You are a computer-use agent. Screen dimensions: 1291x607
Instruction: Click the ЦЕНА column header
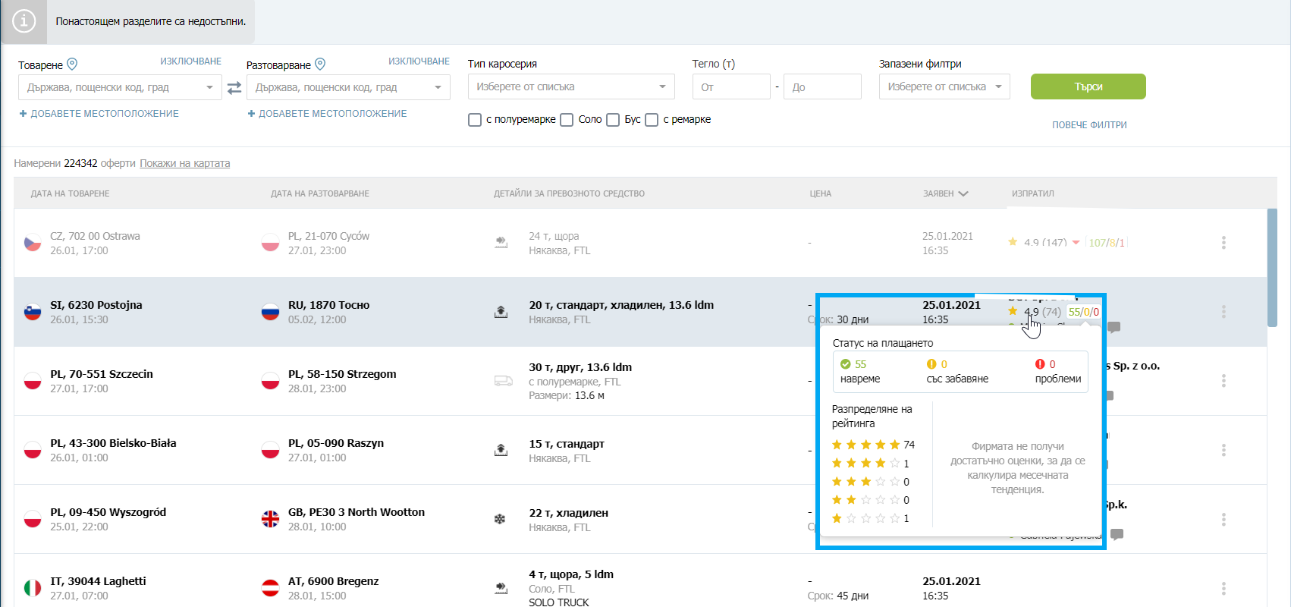(x=820, y=193)
